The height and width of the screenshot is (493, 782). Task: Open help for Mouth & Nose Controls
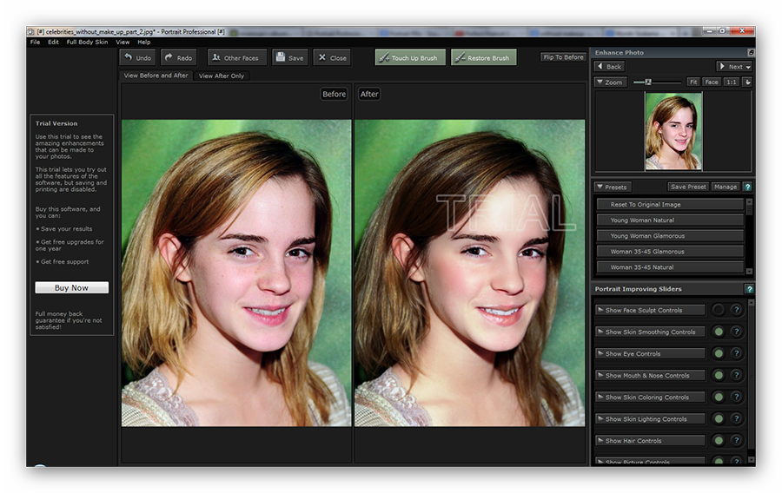click(736, 375)
